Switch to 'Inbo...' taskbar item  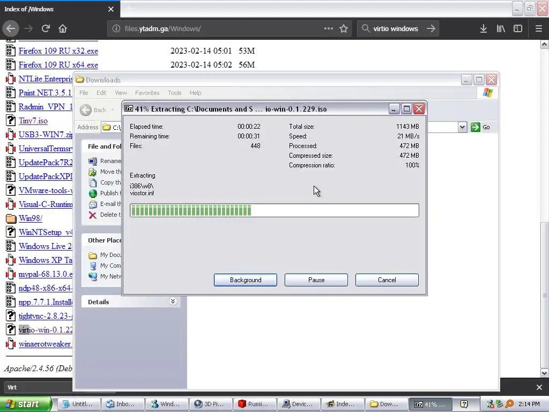[x=123, y=404]
